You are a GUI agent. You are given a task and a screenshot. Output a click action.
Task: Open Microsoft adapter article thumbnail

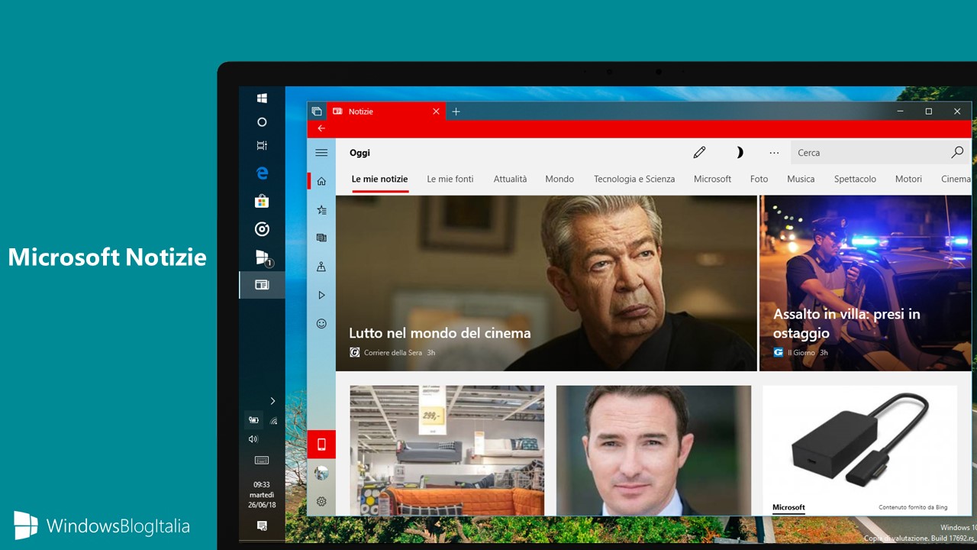coord(860,451)
